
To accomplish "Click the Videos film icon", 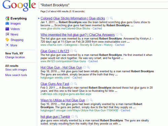I will coord(7,29).
